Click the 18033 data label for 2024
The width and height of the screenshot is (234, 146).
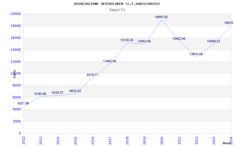coord(229,23)
